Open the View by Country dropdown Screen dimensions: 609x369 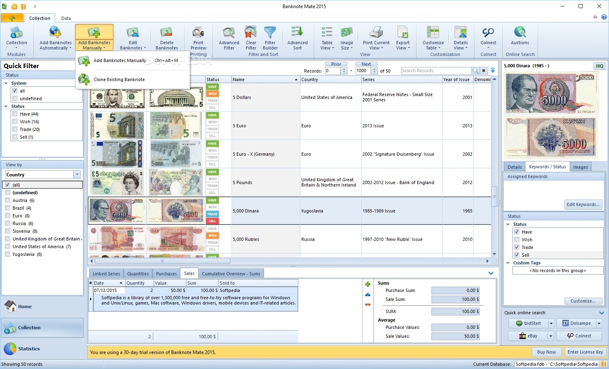(x=77, y=174)
